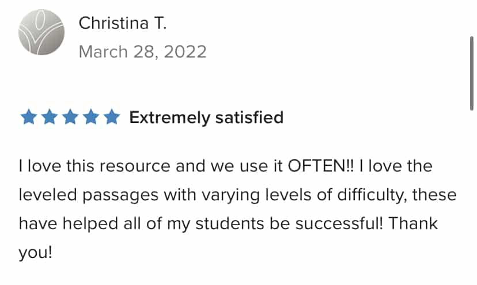The width and height of the screenshot is (477, 285).
Task: Open reviewer name Christina T.
Action: click(x=123, y=23)
